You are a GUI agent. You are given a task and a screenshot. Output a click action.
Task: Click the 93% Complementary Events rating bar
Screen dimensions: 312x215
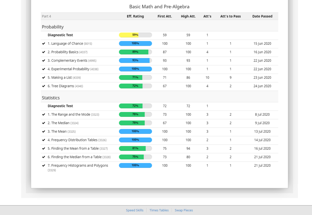(135, 61)
